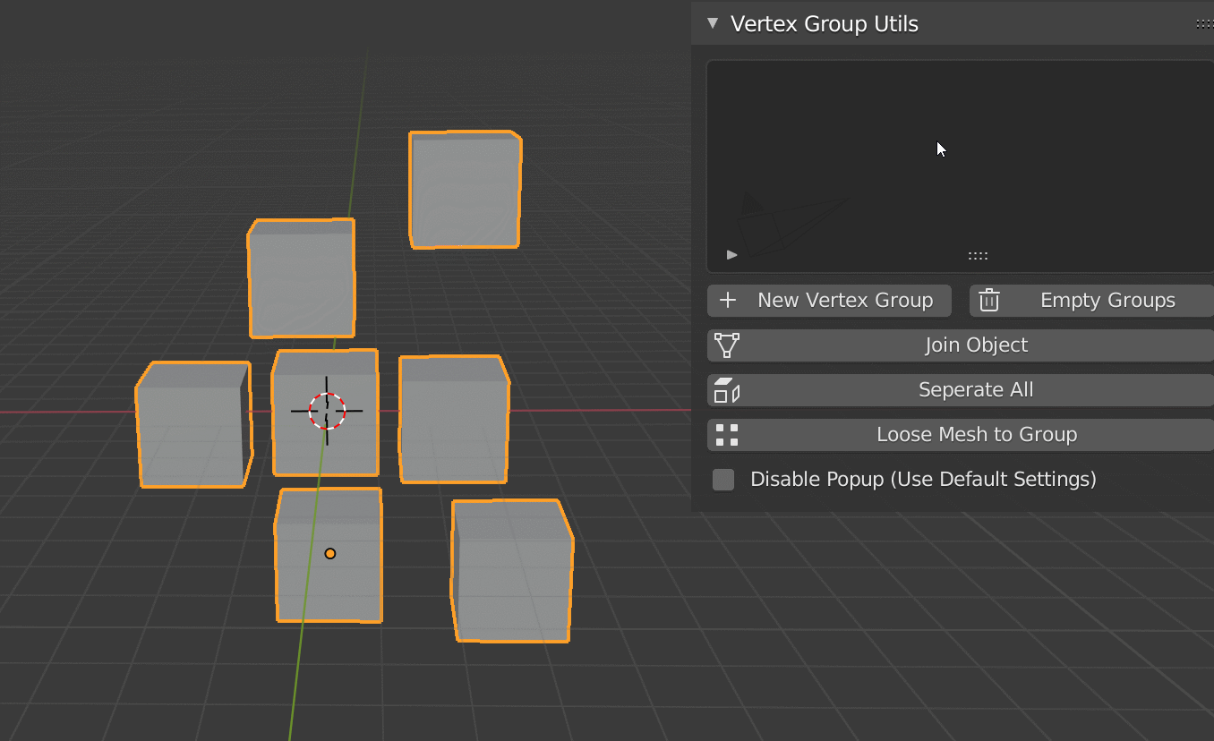This screenshot has height=741, width=1214.
Task: Click the Loose Mesh to Group button
Action: pyautogui.click(x=976, y=434)
